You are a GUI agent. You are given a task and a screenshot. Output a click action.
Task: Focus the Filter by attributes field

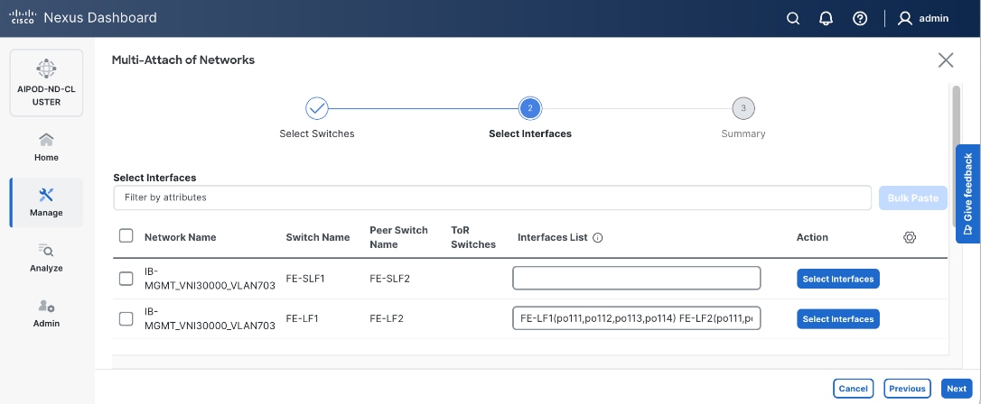494,197
